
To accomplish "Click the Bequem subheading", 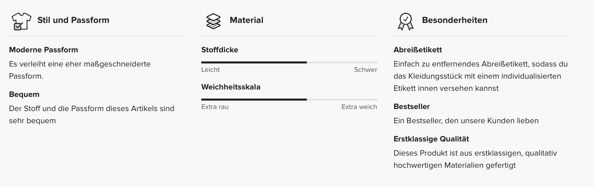I will [x=24, y=95].
